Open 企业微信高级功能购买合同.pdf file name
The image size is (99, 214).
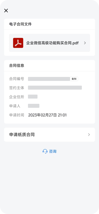[x=52, y=43]
